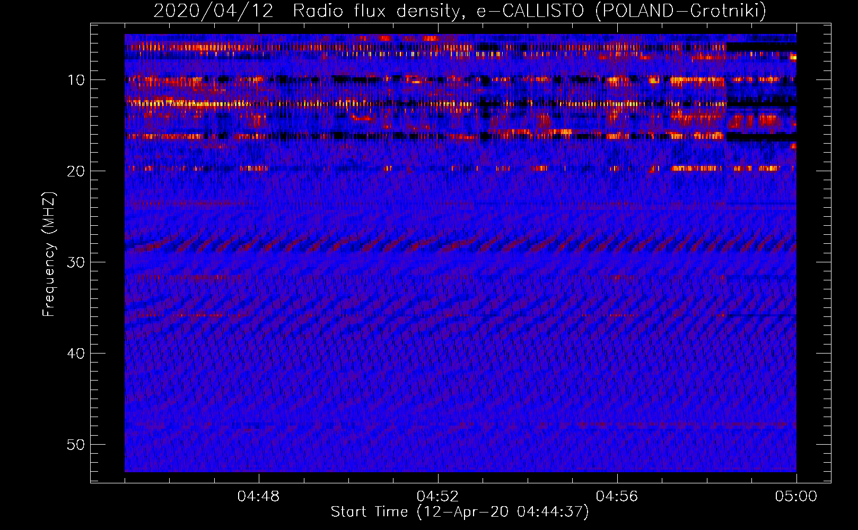The height and width of the screenshot is (530, 858).
Task: Click the 'Frequency (MHZ)' axis label
Action: (49, 254)
